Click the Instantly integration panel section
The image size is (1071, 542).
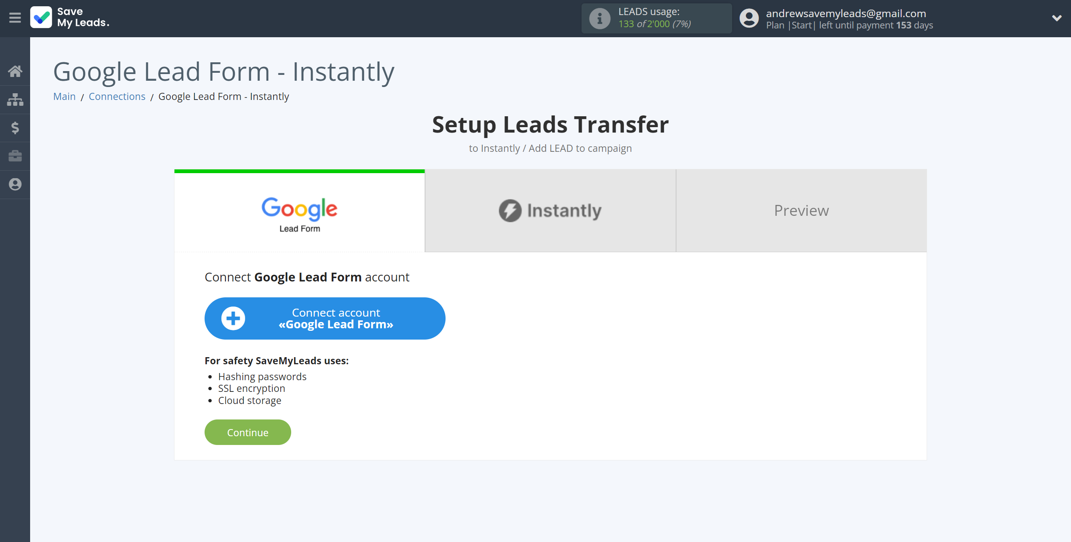point(551,211)
